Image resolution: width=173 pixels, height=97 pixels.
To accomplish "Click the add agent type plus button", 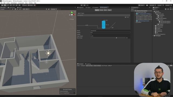I will 125,17.
